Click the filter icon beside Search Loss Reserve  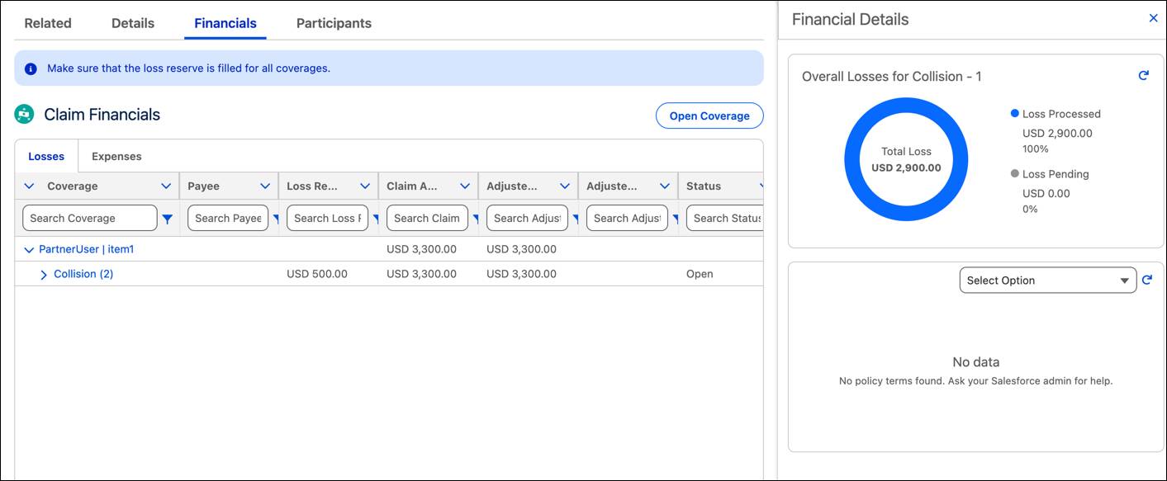point(376,219)
